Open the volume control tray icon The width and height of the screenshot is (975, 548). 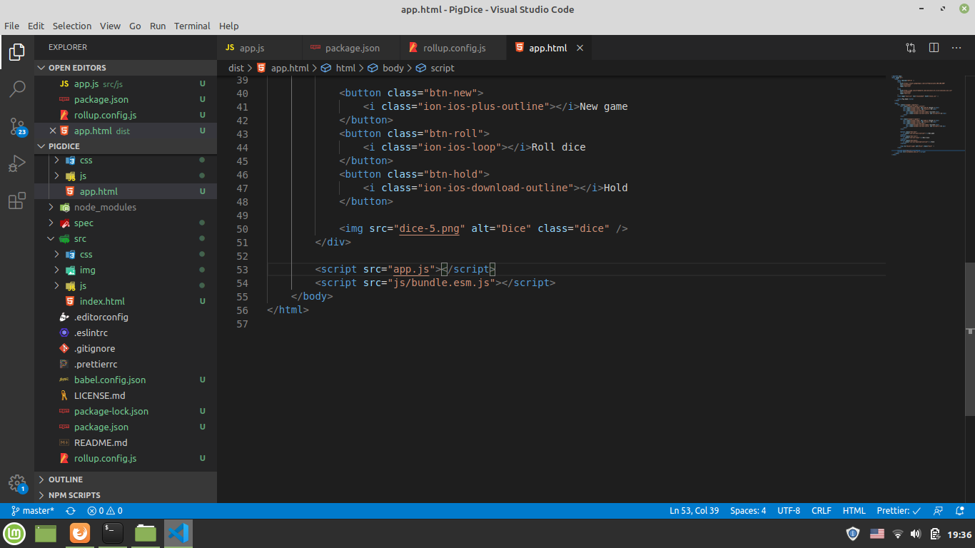click(916, 534)
